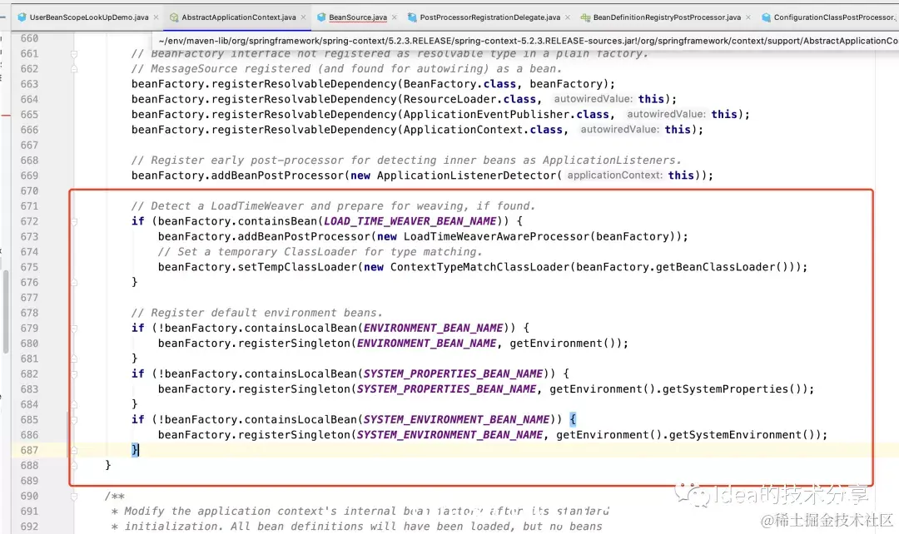This screenshot has height=534, width=899.
Task: Open BeanDefinitionRegistryPostProcessor.java tab
Action: point(667,17)
